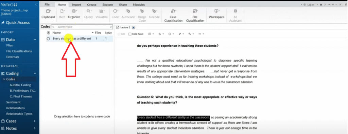The image size is (348, 134).
Task: Click the globe icon next to Log In
Action: click(304, 5)
